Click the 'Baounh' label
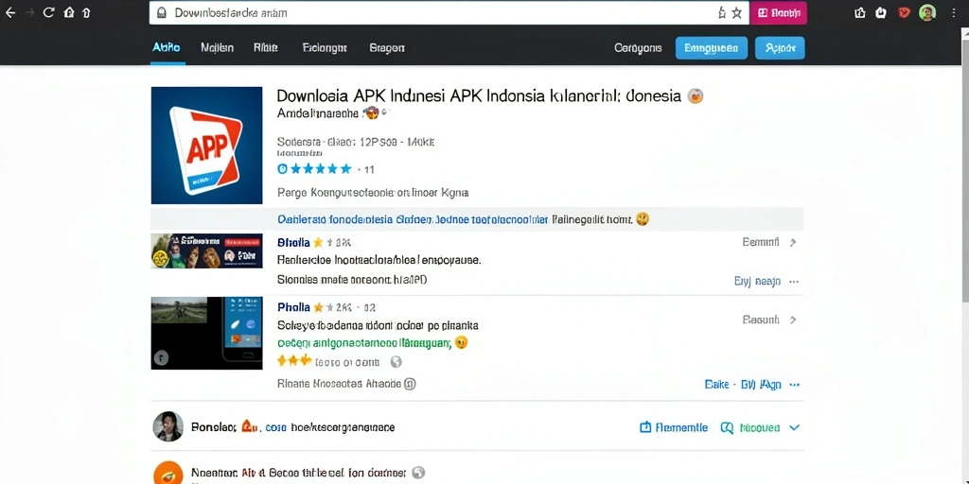This screenshot has height=484, width=969. click(761, 320)
